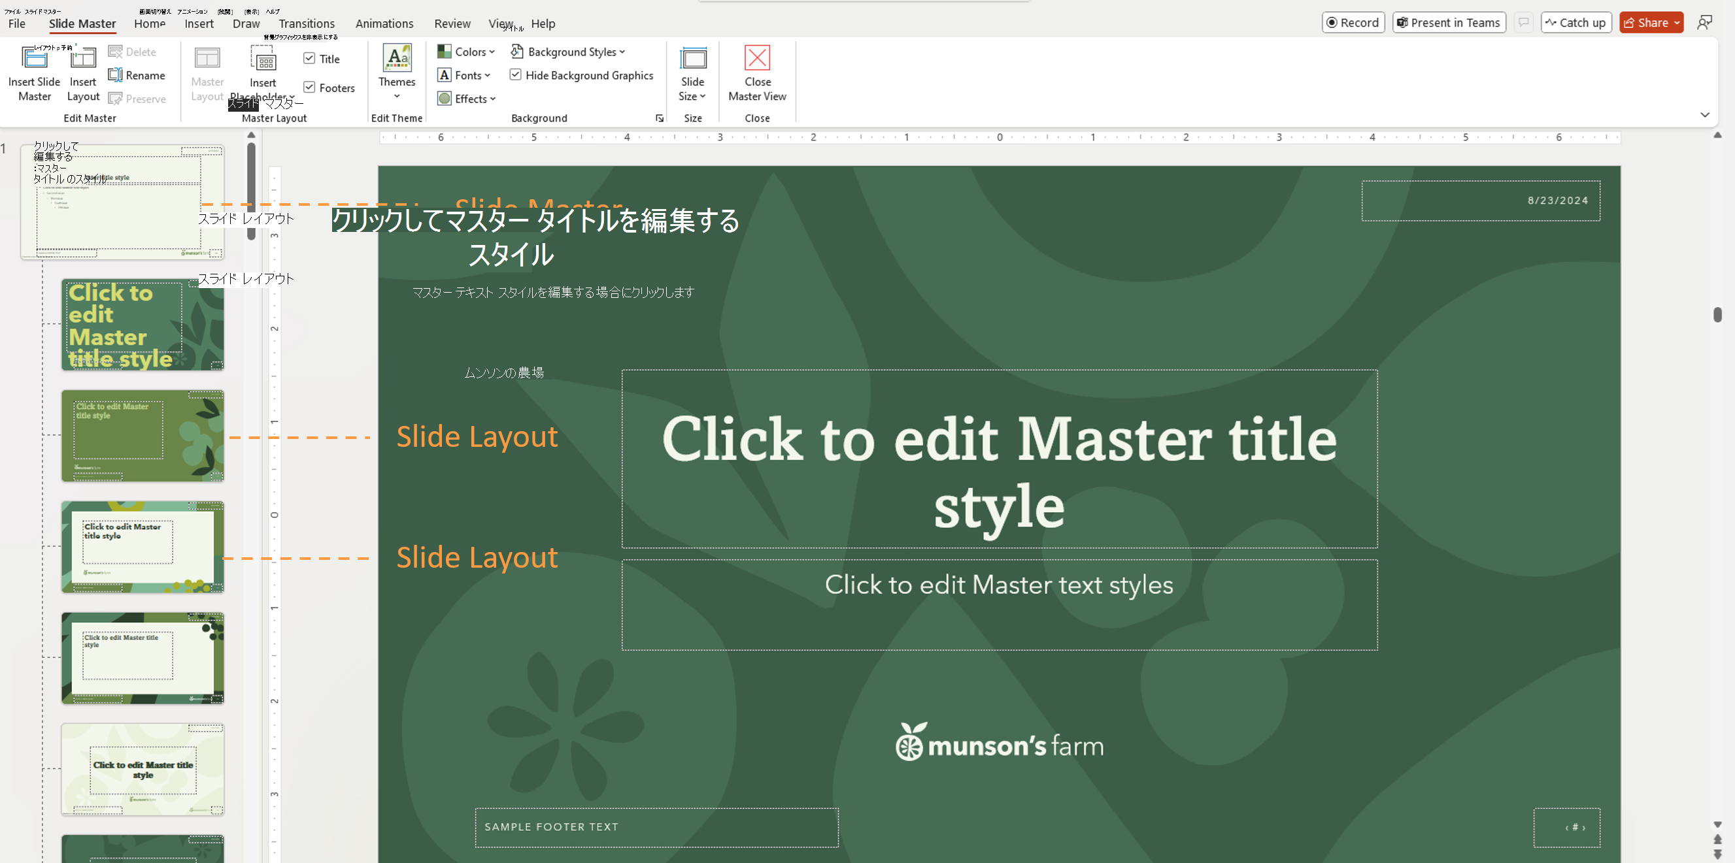Switch to the Draw tab
This screenshot has height=863, width=1735.
[246, 24]
